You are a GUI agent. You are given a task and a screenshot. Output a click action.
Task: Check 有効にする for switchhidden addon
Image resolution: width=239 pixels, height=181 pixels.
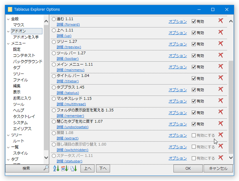tap(194, 147)
